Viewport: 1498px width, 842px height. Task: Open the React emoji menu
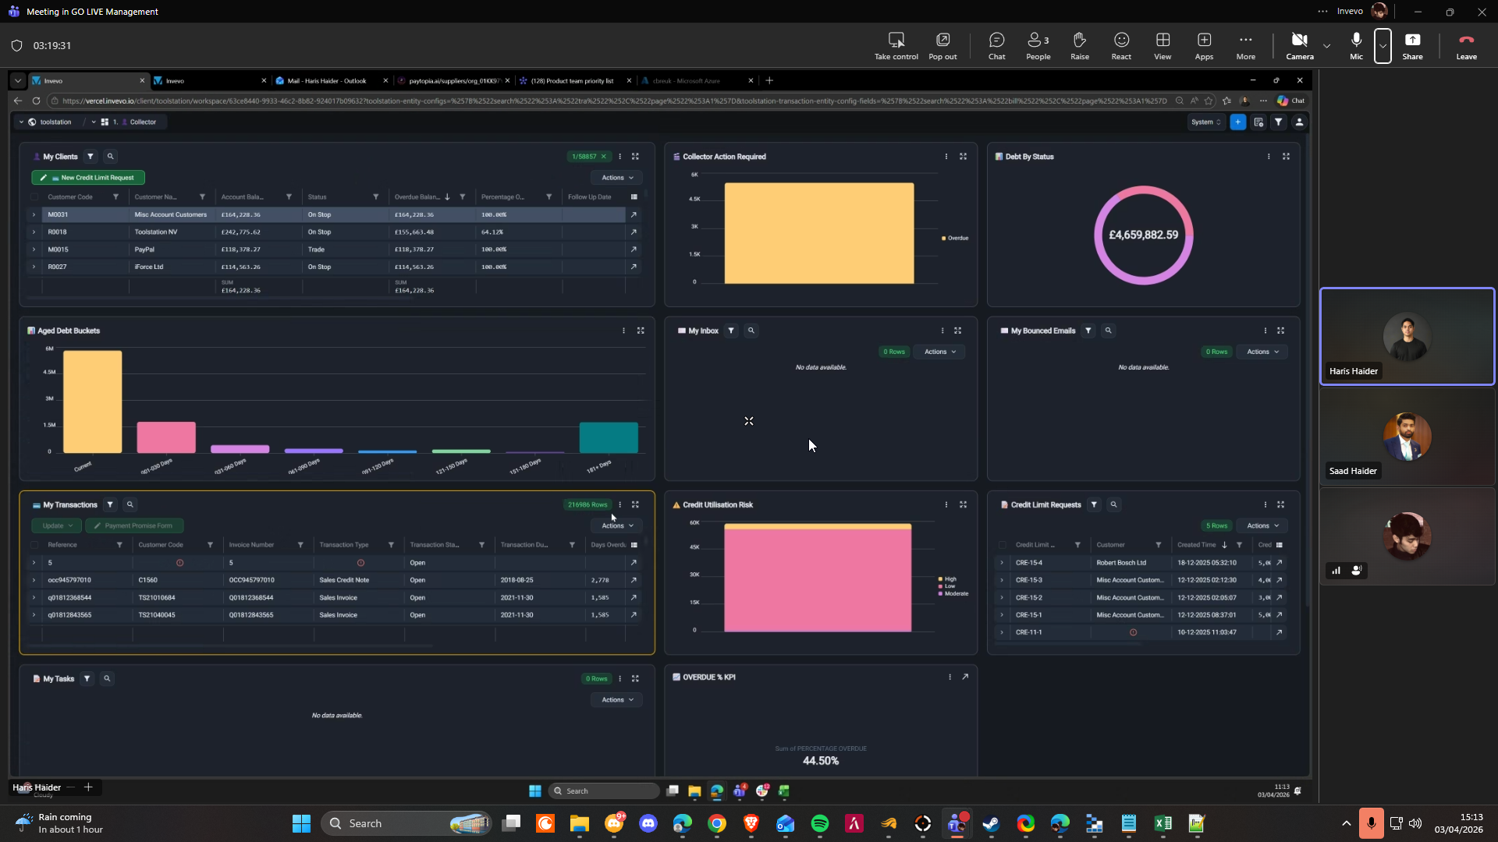pyautogui.click(x=1121, y=45)
